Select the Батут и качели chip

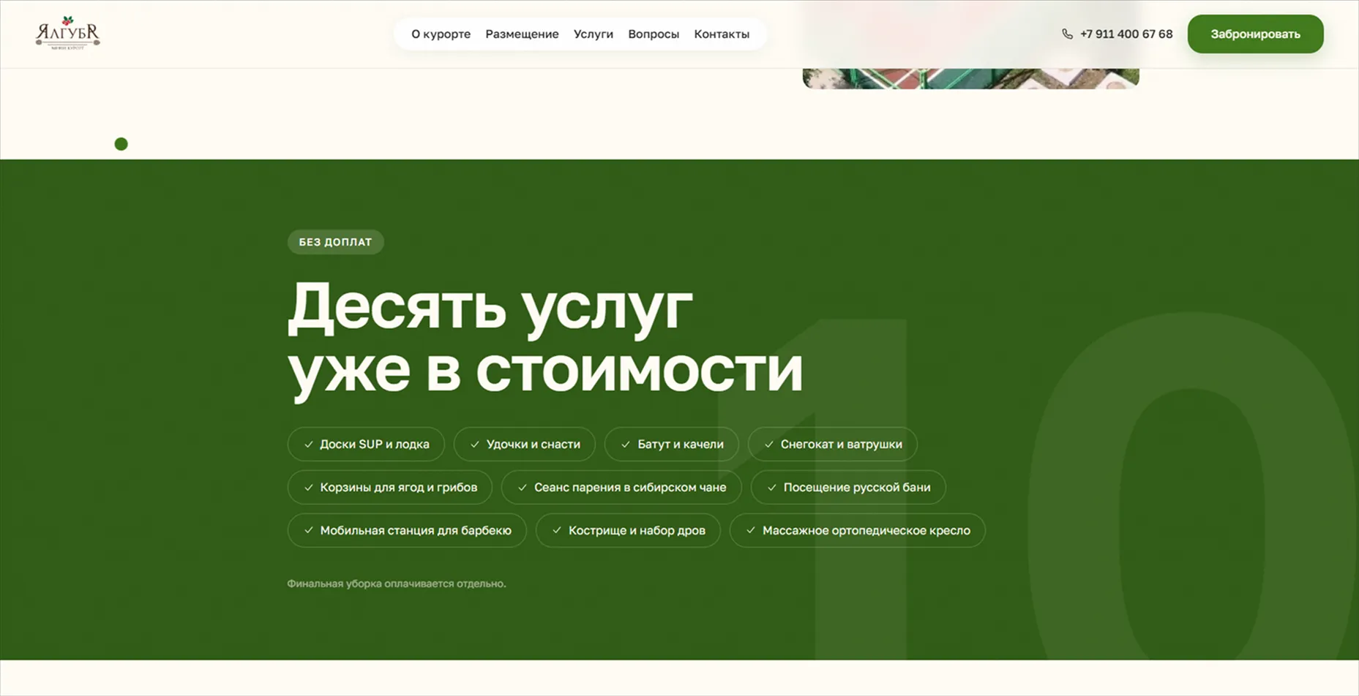[x=671, y=445]
